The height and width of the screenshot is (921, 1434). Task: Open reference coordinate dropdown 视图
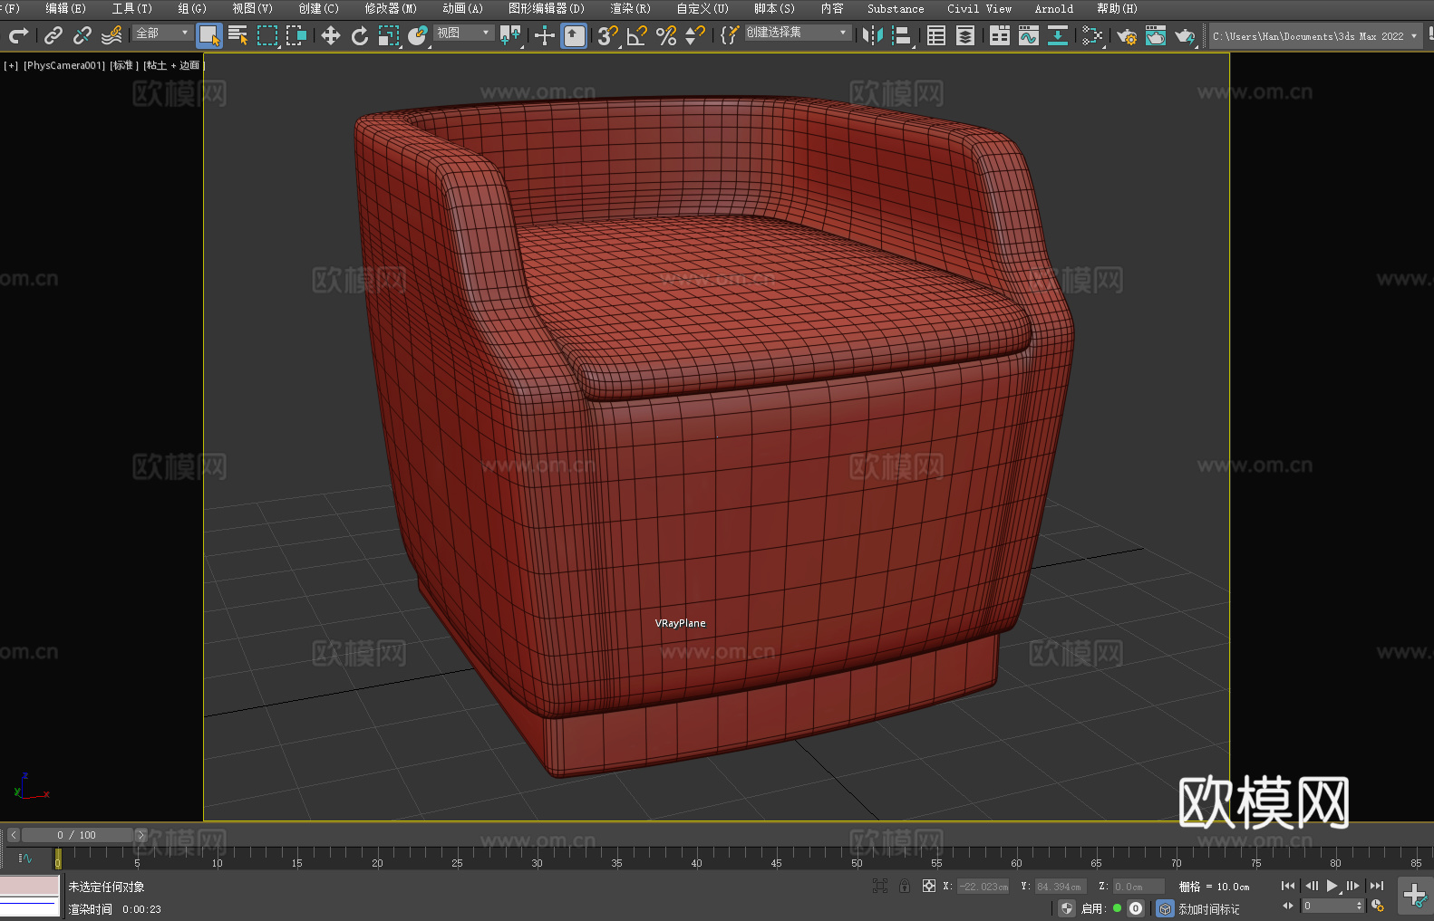coord(463,33)
